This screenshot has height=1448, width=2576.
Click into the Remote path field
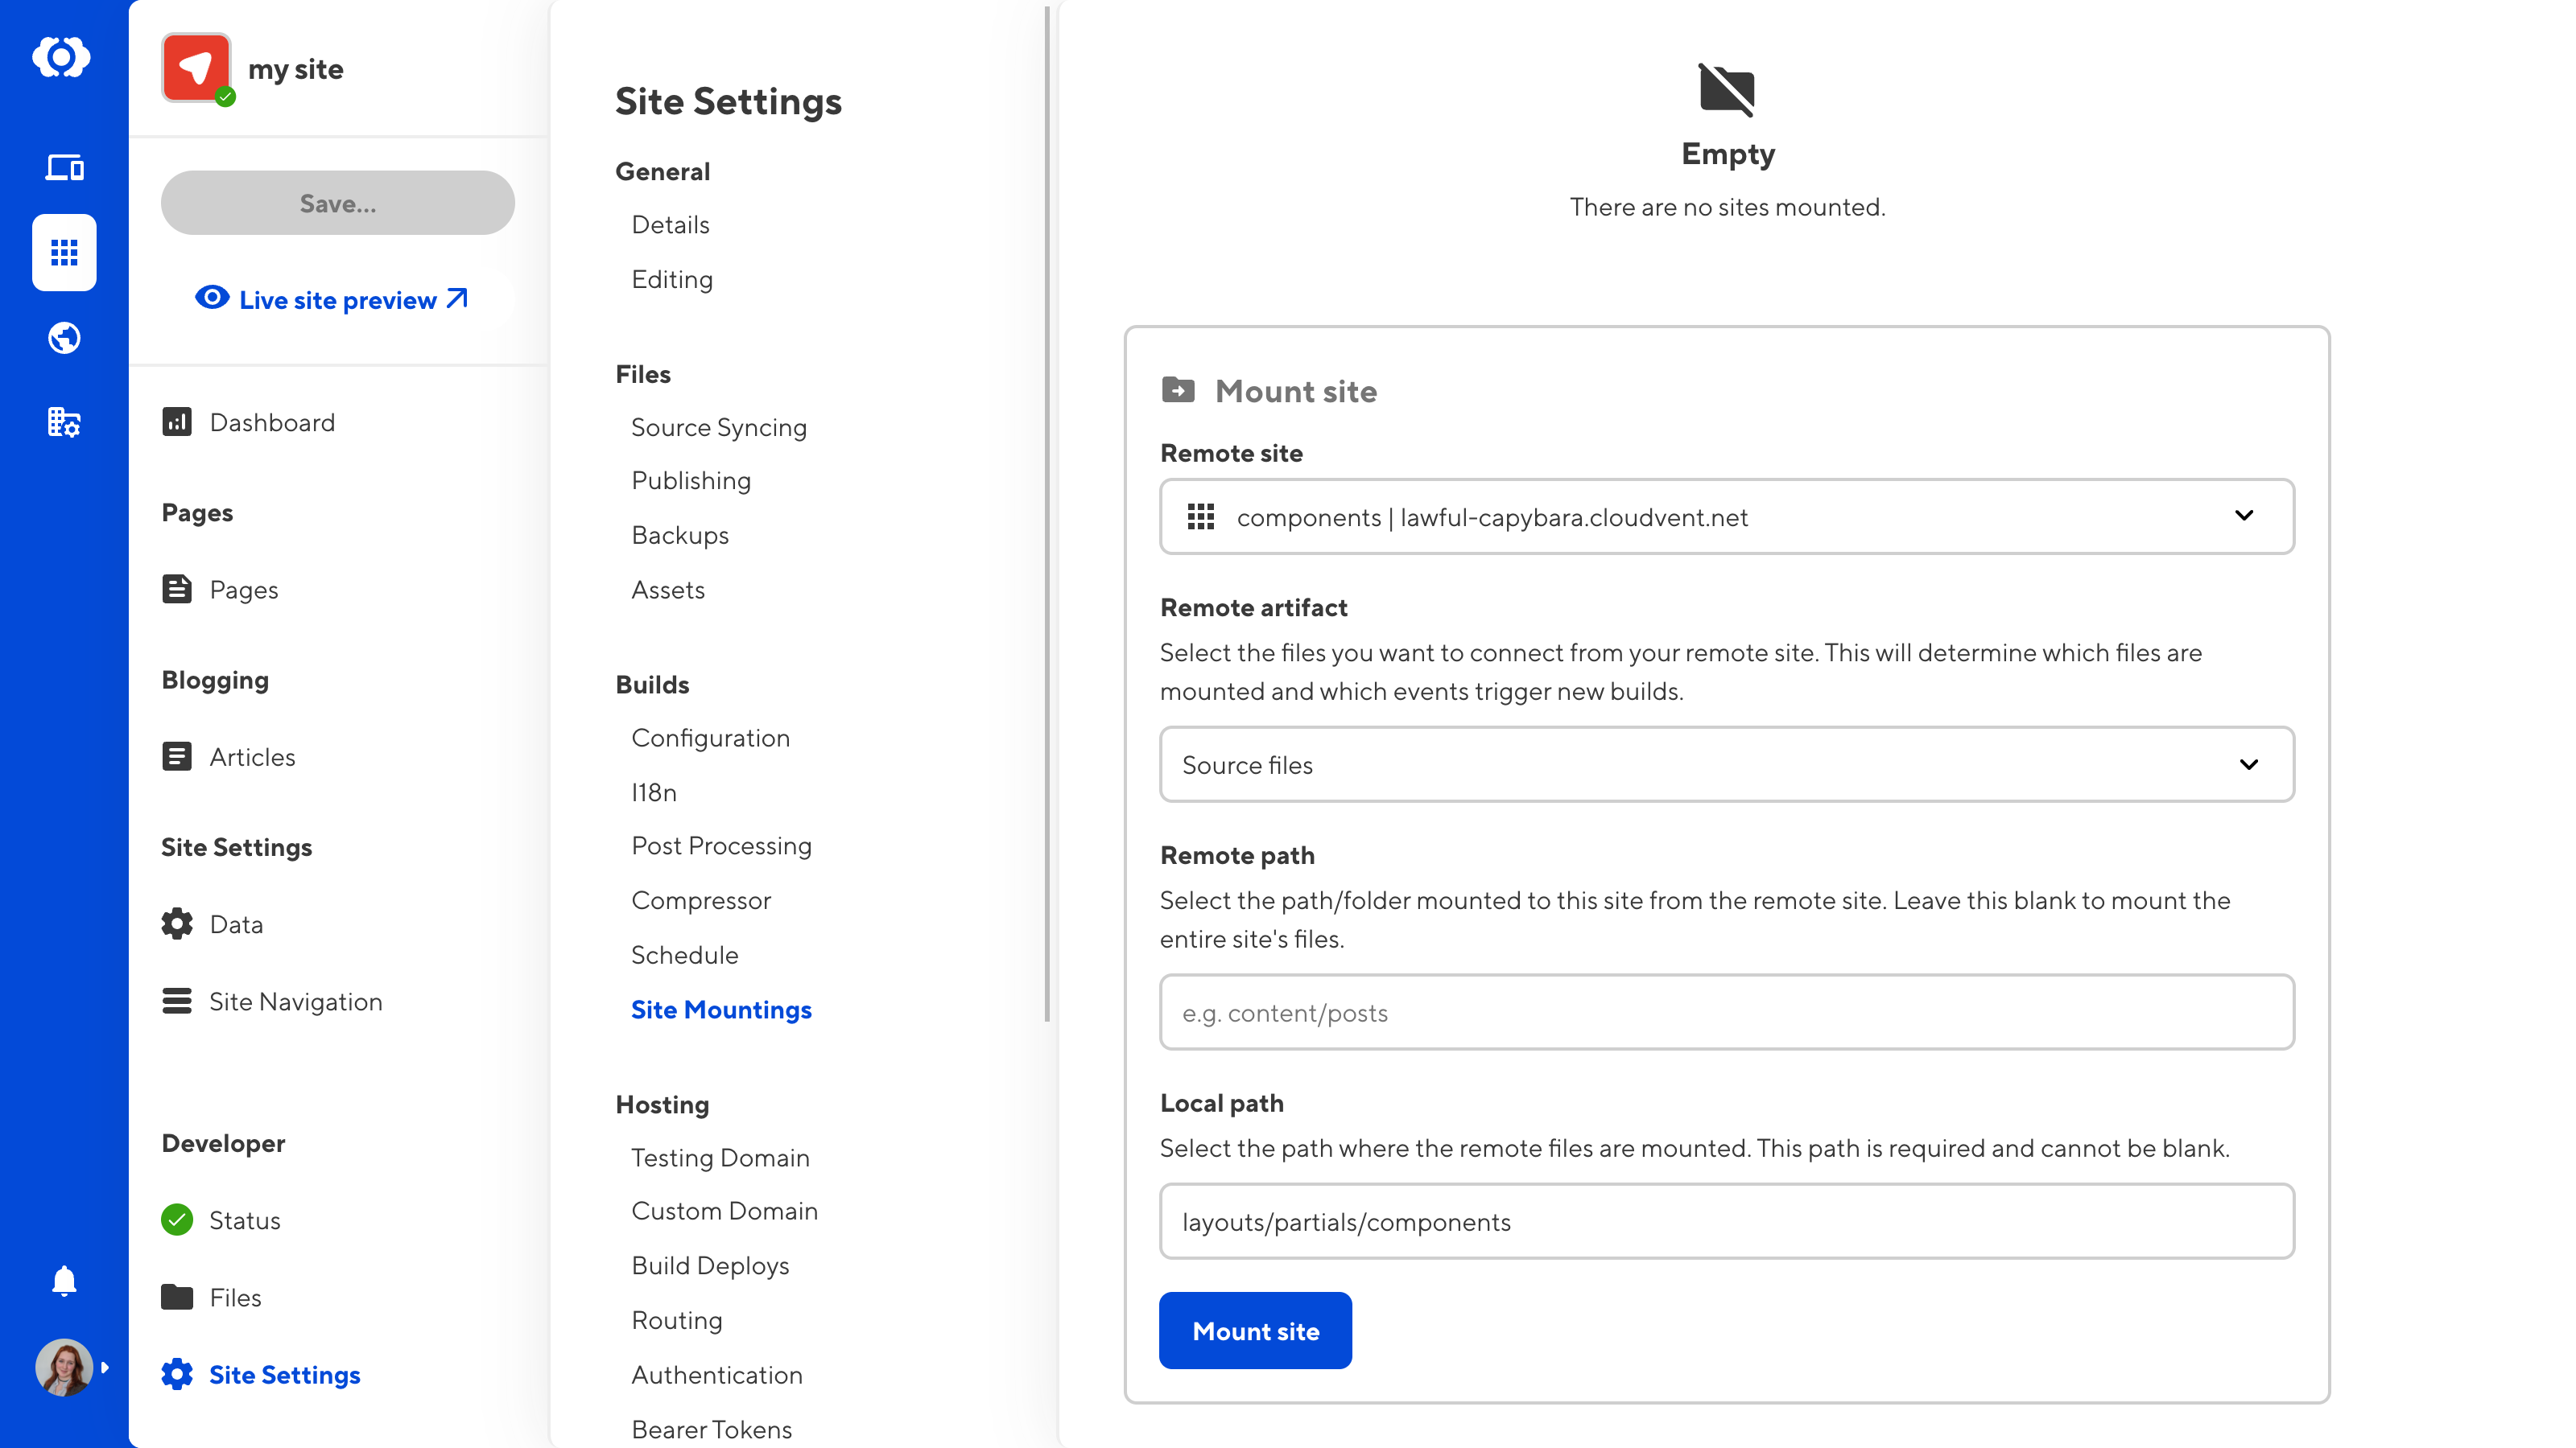point(1726,1012)
